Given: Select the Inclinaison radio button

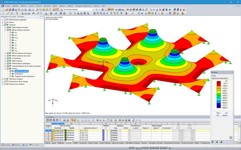Looking at the screenshot, I should pyautogui.click(x=10, y=74).
